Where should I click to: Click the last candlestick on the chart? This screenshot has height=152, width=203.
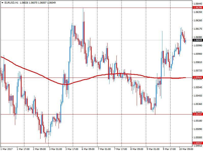coord(186,41)
